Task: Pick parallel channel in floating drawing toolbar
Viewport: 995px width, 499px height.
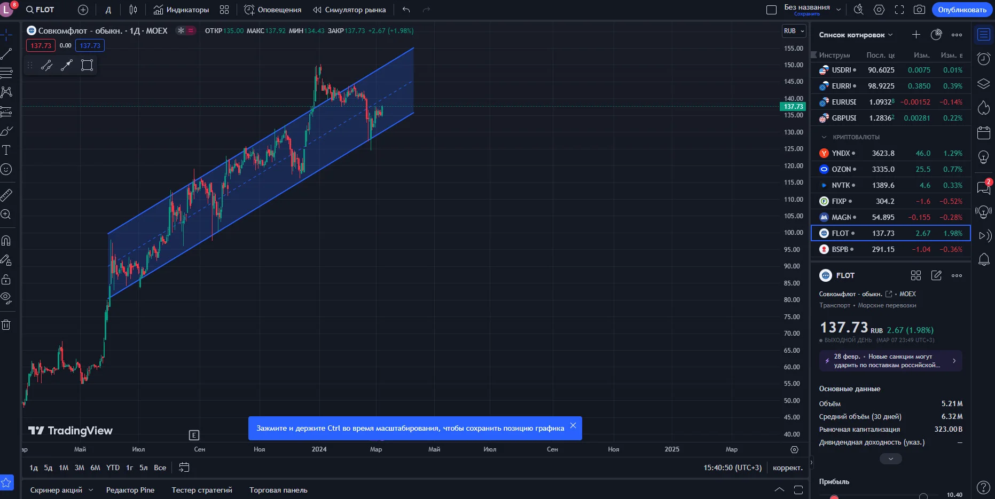Action: pos(47,65)
